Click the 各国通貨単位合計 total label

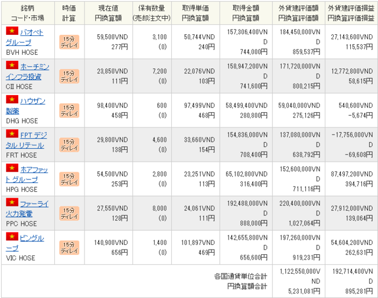pos(240,276)
